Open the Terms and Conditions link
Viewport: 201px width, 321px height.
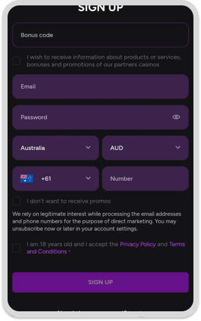pyautogui.click(x=106, y=248)
